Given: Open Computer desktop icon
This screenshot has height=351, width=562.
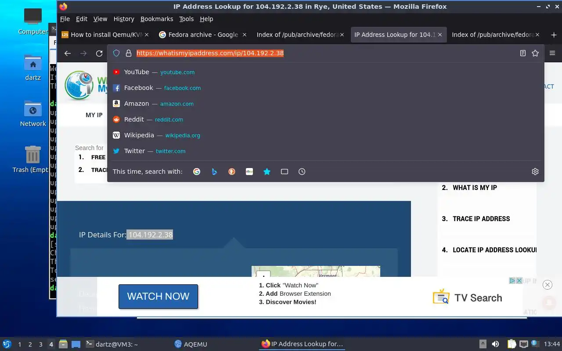Looking at the screenshot, I should tap(33, 21).
